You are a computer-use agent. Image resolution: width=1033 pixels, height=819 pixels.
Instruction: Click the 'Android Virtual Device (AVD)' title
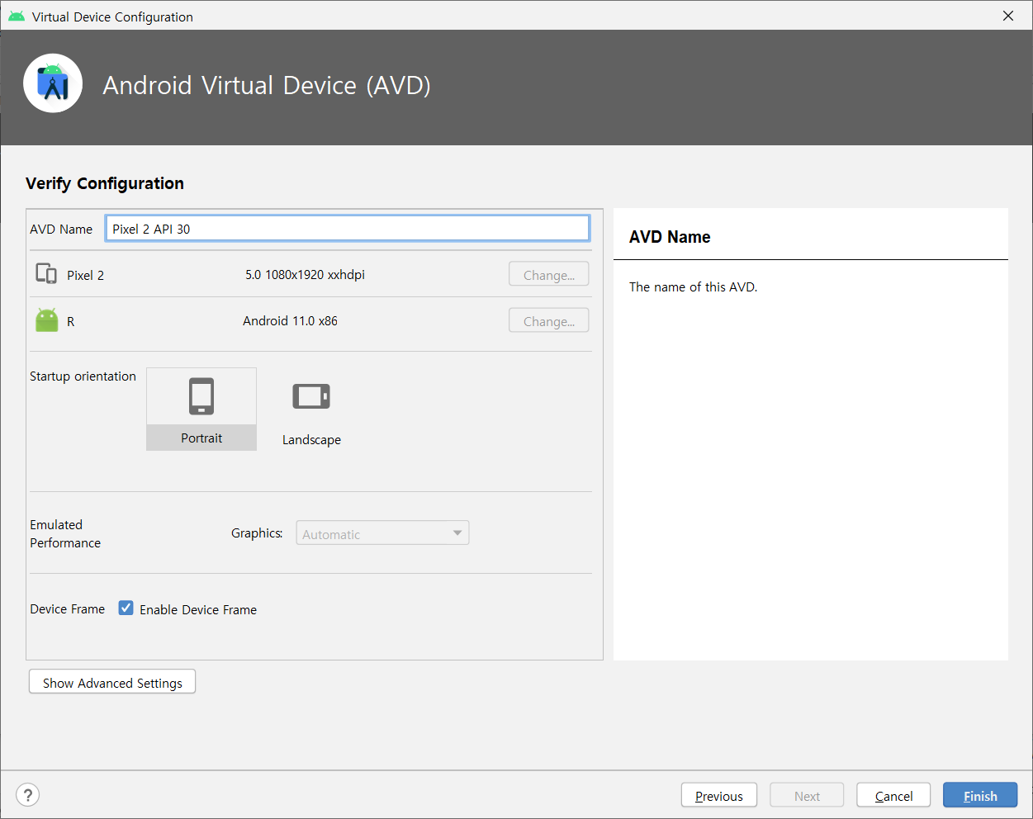tap(267, 85)
